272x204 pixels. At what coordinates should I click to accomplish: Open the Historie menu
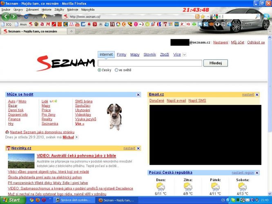point(47,10)
